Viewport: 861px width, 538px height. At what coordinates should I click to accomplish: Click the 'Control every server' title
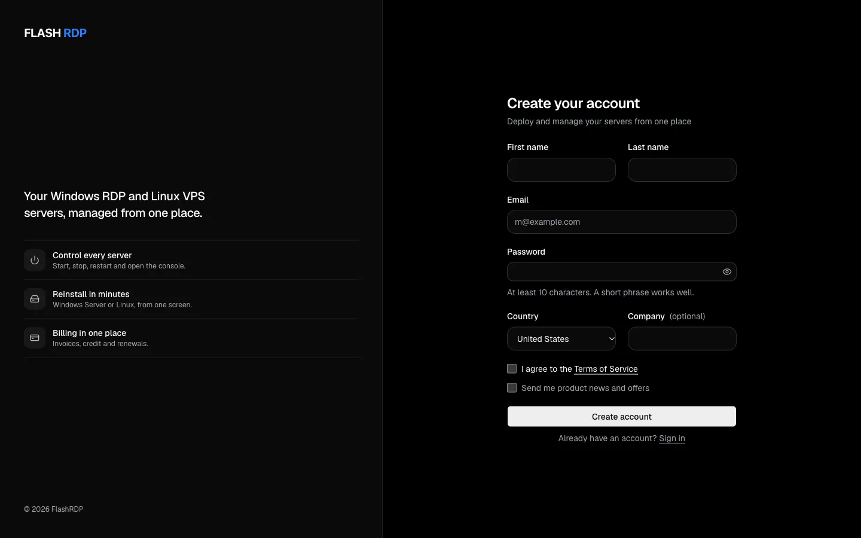coord(92,255)
